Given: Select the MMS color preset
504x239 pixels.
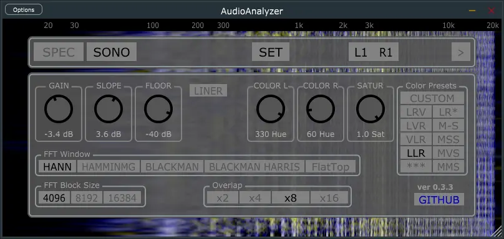Looking at the screenshot, I should point(448,167).
